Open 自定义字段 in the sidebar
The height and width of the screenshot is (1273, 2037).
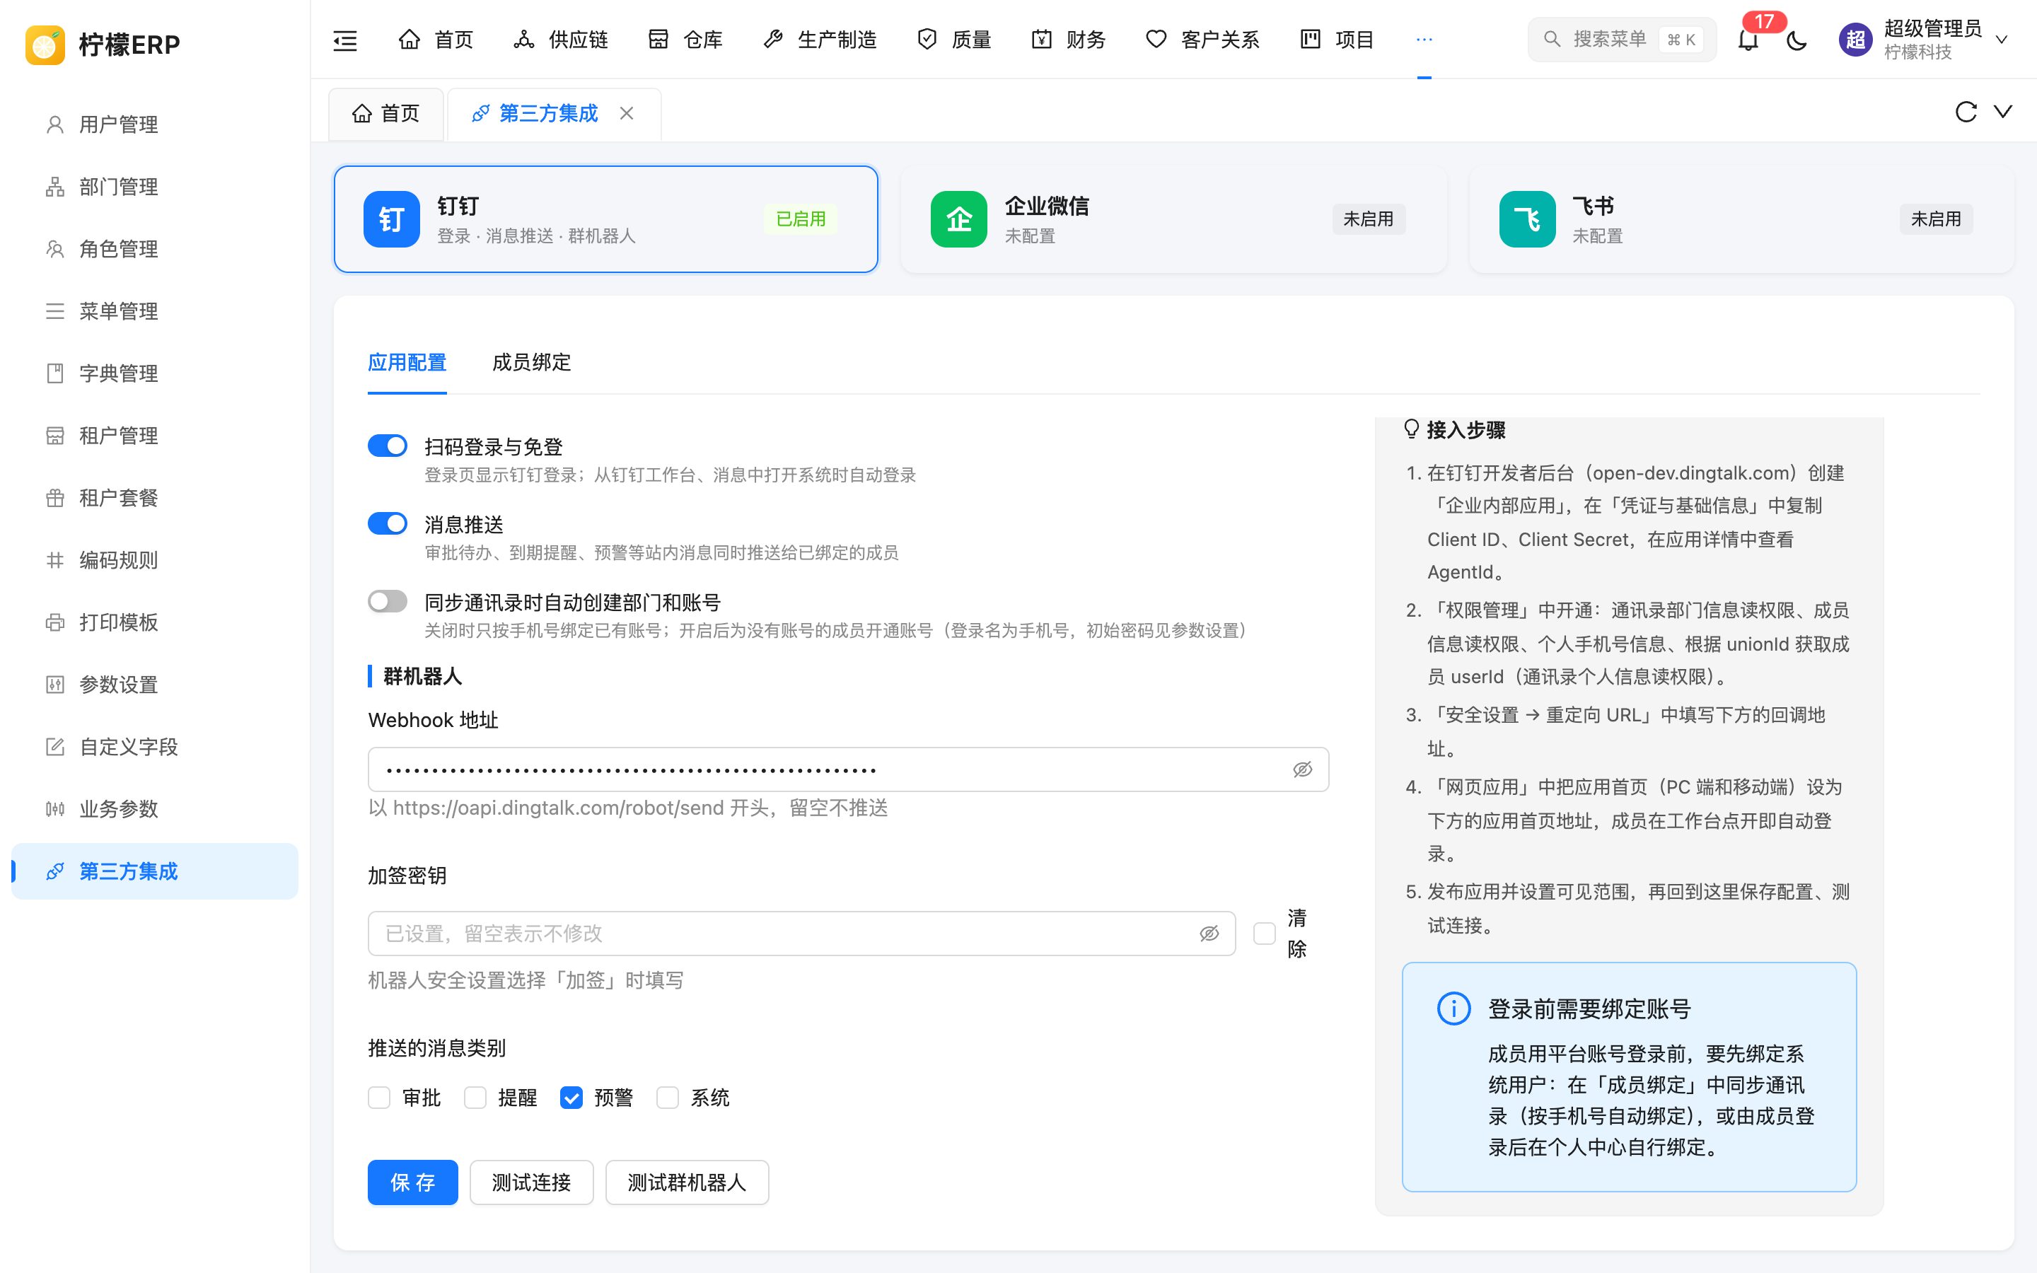[x=155, y=747]
